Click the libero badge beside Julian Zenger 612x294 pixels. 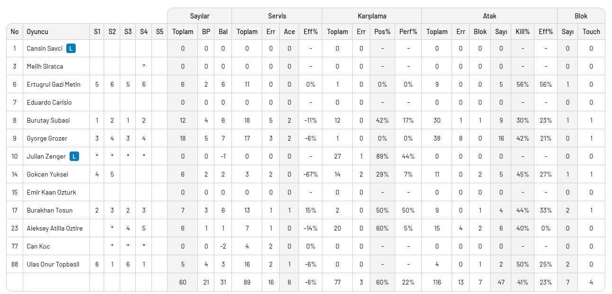click(74, 156)
